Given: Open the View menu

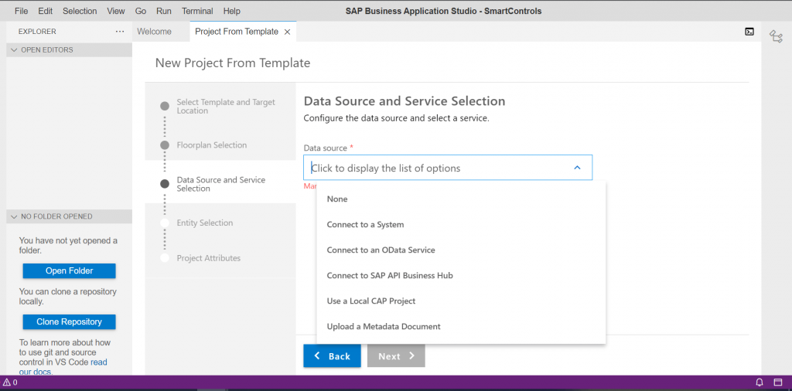Looking at the screenshot, I should [116, 11].
